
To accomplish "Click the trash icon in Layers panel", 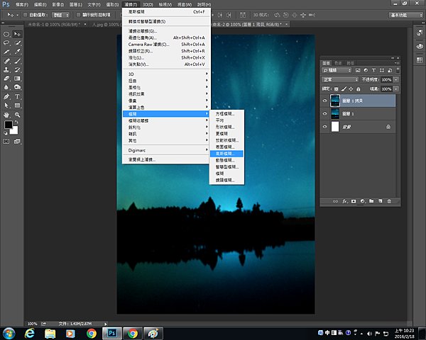I will point(388,201).
